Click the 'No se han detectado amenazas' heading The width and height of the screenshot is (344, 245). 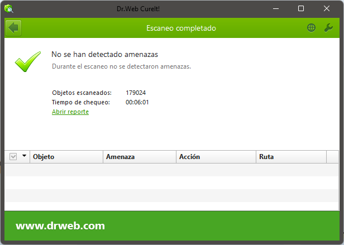click(x=104, y=54)
